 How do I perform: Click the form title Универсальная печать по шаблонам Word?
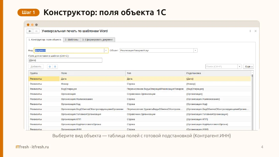tap(75, 31)
